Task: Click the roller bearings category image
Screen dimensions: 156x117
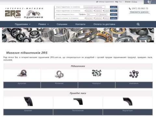Action: click(x=59, y=74)
